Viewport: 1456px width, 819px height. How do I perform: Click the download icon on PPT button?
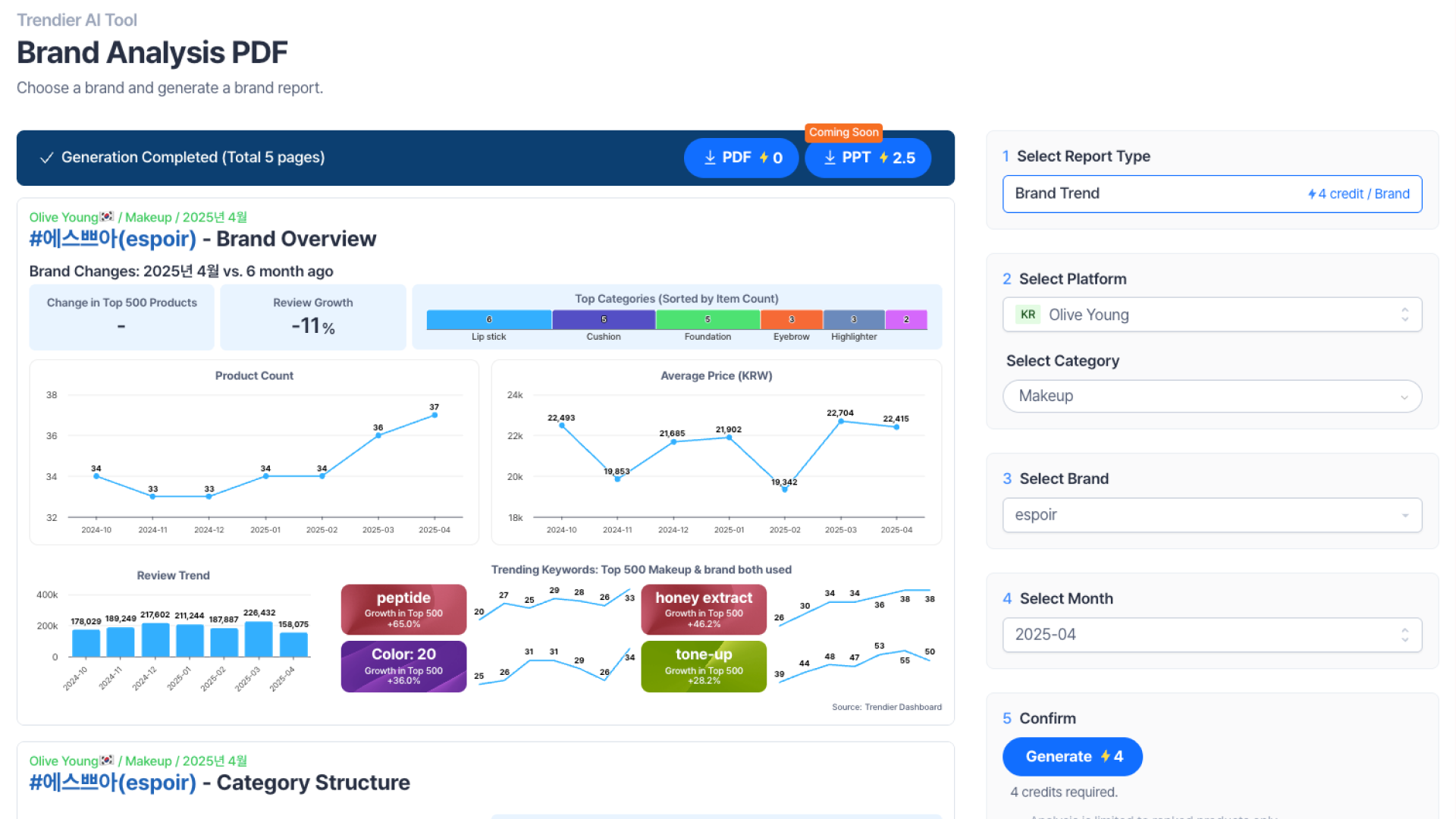click(830, 158)
